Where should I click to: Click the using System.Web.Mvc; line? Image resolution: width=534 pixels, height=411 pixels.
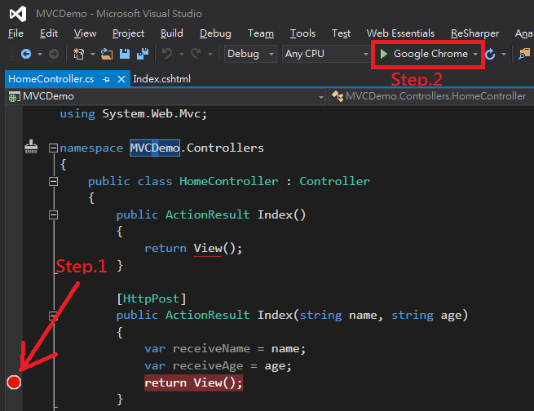[x=133, y=113]
